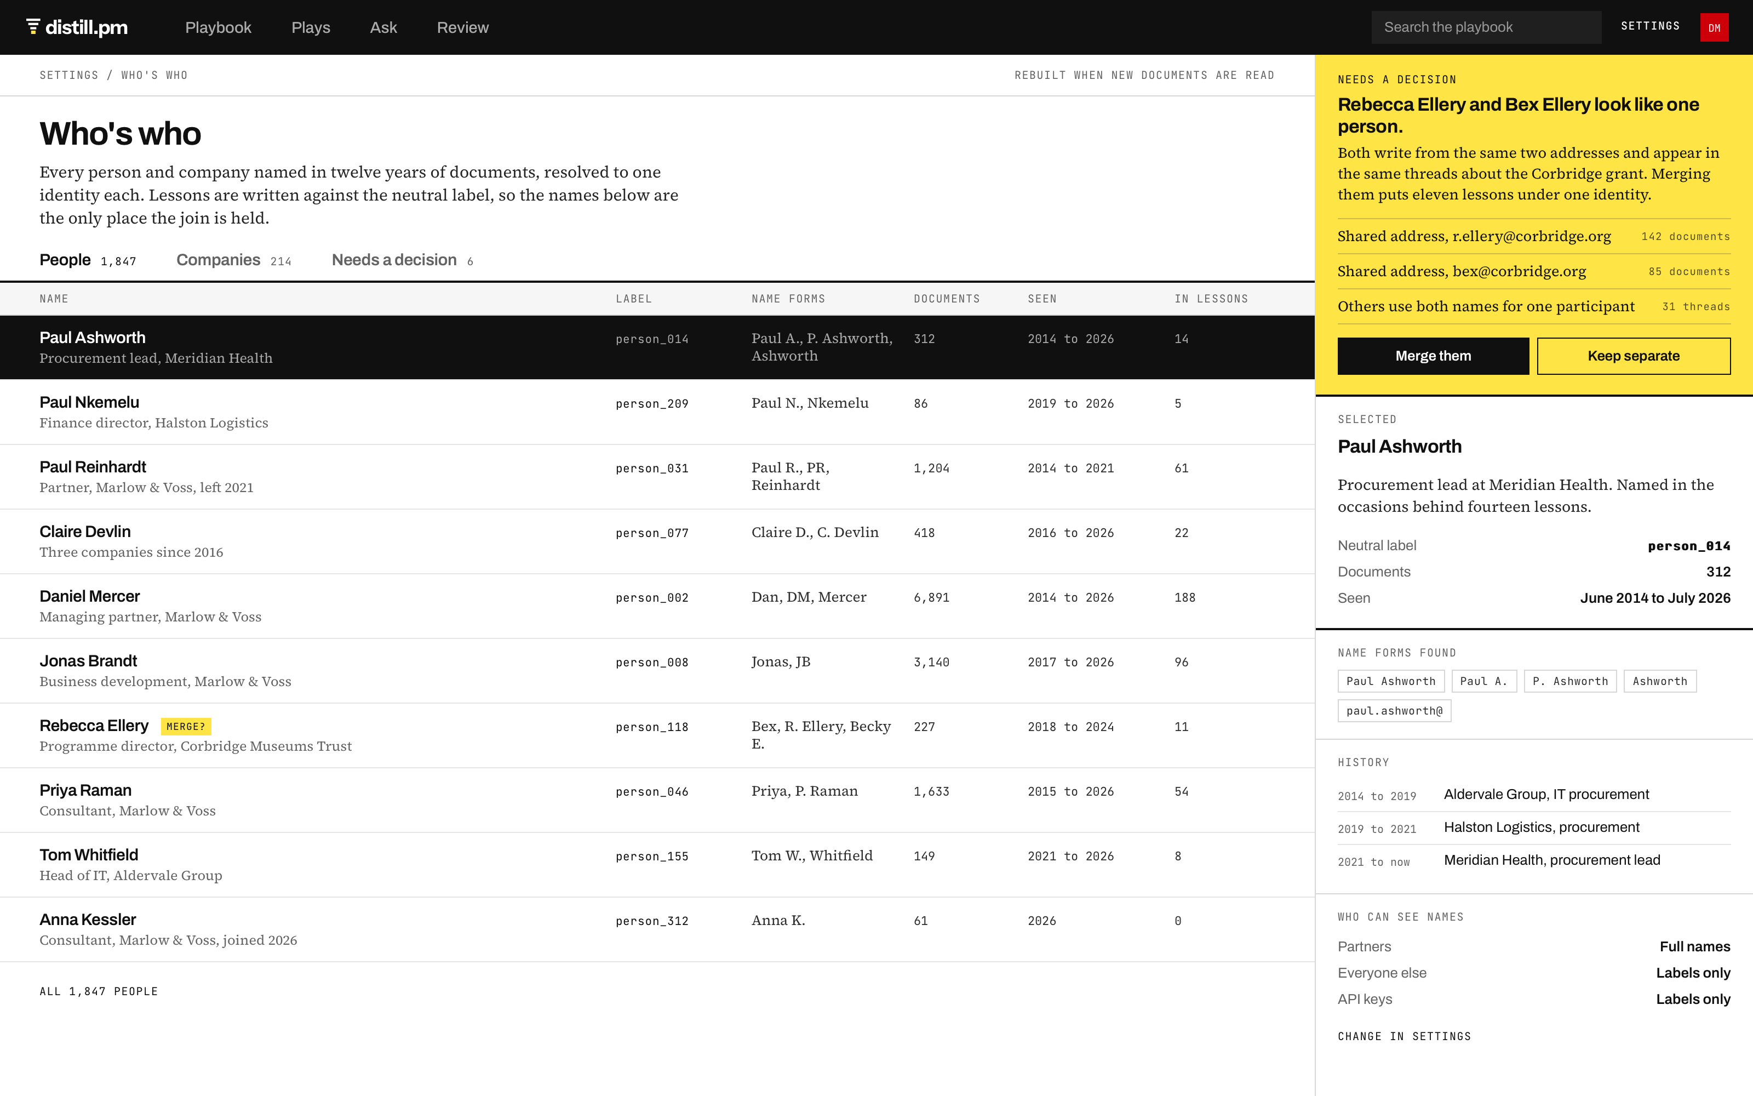
Task: Open Settings in the top bar
Action: (x=1650, y=26)
